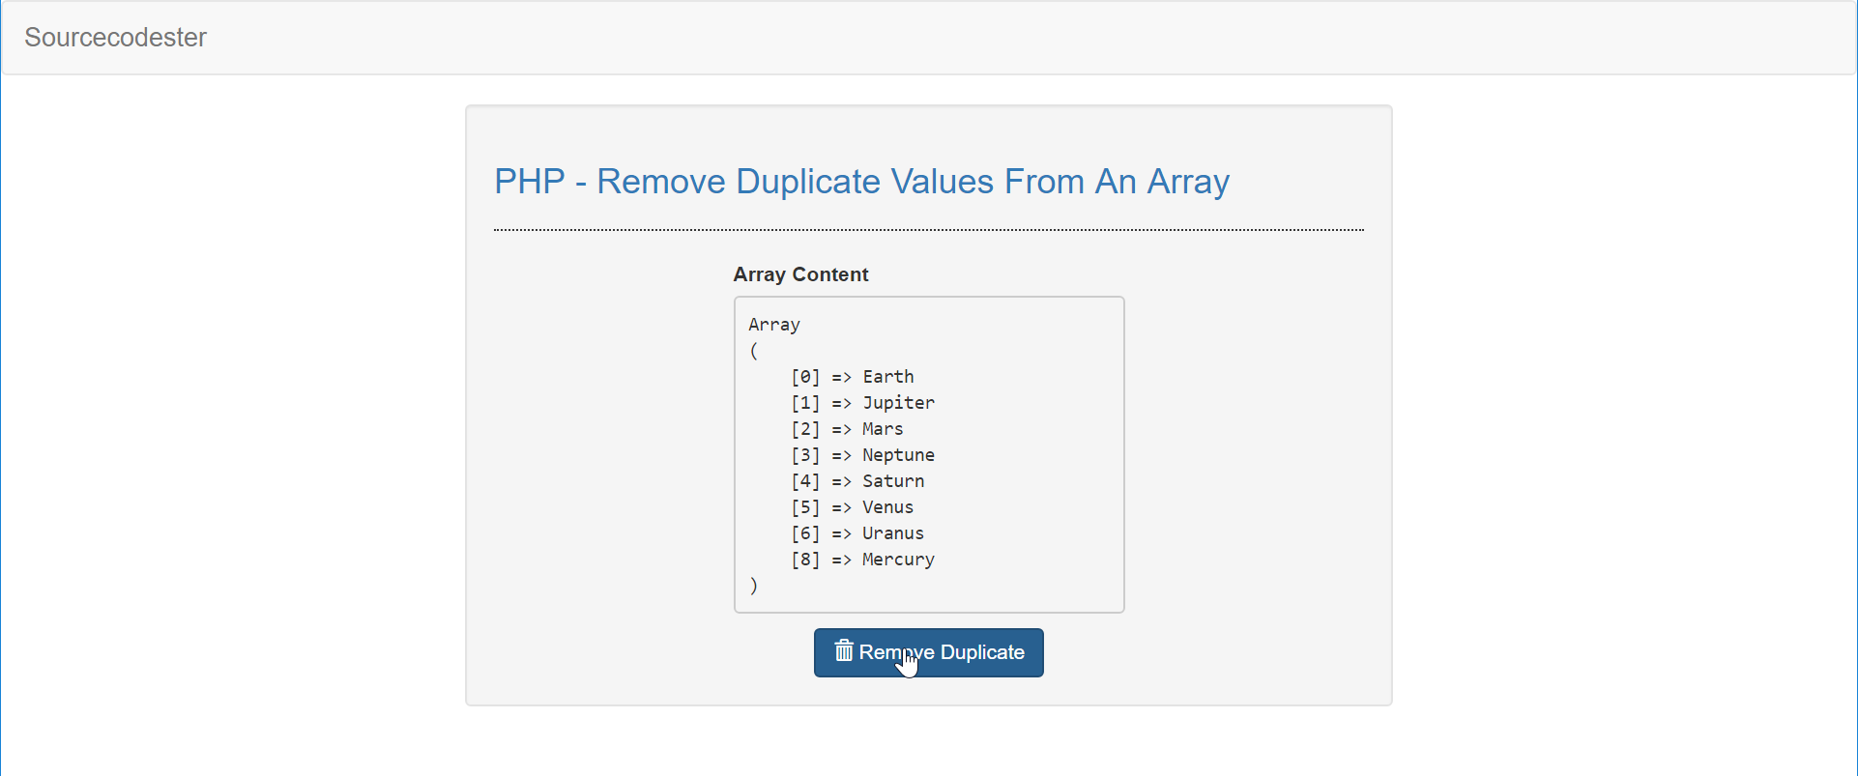Screen dimensions: 1858x776
Task: Select the page heading text
Action: point(861,182)
